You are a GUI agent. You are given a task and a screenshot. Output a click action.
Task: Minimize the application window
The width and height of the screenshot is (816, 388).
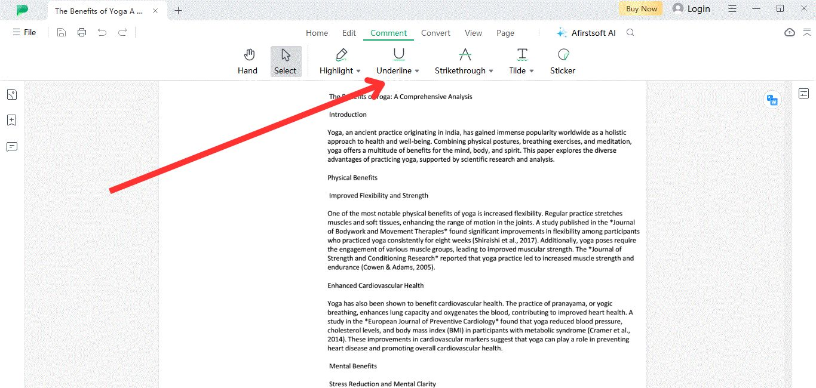[756, 8]
